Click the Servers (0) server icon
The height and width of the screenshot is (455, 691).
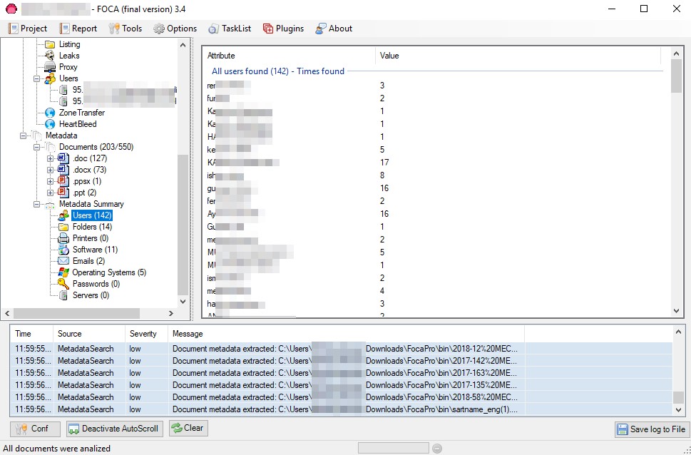pyautogui.click(x=63, y=295)
